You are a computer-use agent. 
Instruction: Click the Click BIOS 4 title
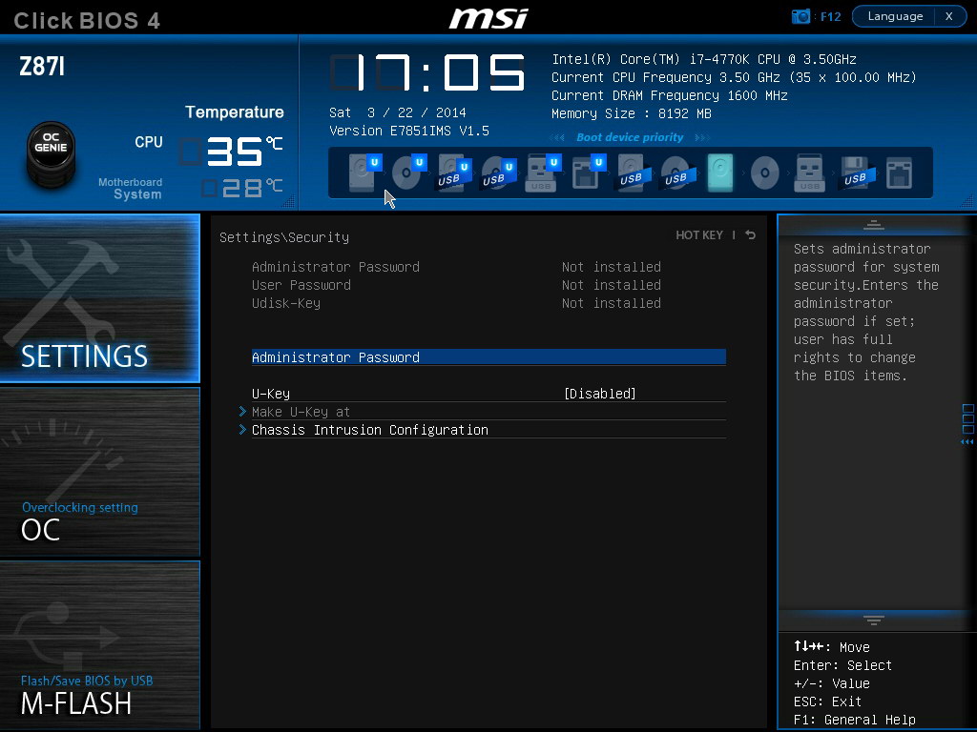(87, 21)
